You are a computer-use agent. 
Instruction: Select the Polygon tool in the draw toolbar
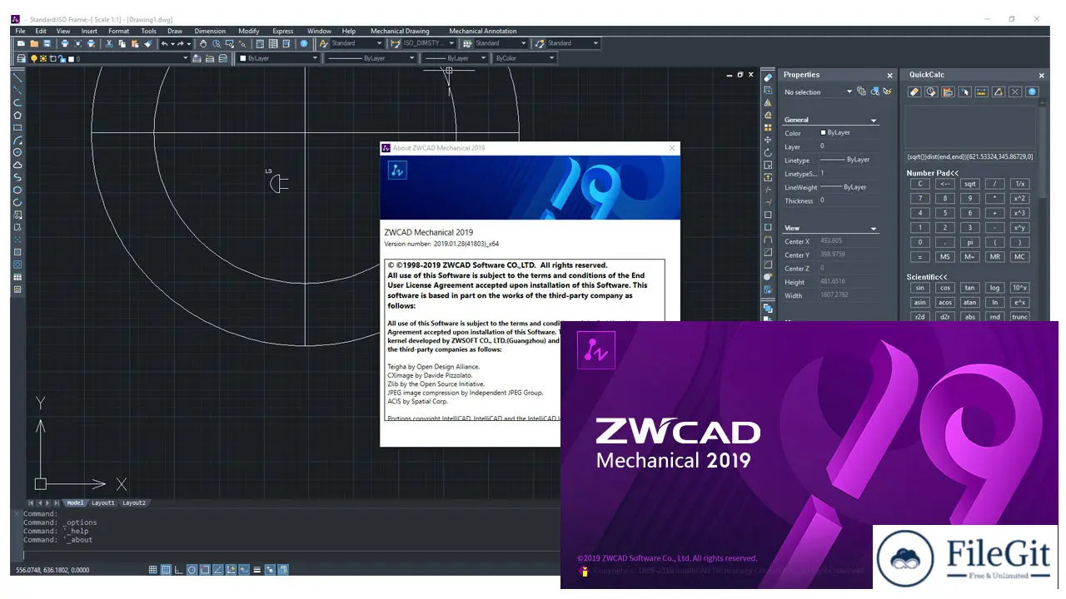17,115
